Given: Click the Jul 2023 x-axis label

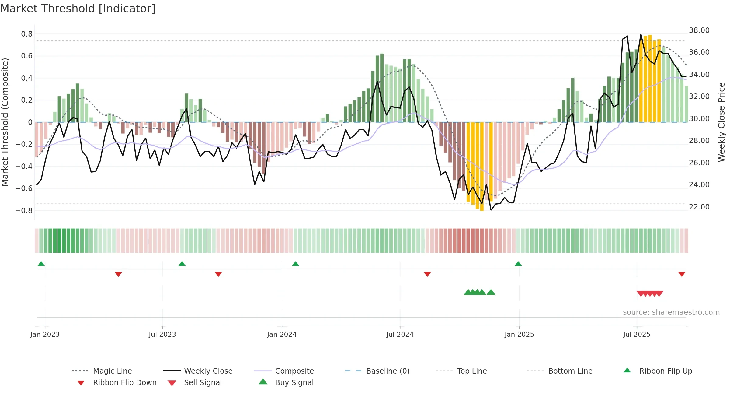Looking at the screenshot, I should (162, 334).
